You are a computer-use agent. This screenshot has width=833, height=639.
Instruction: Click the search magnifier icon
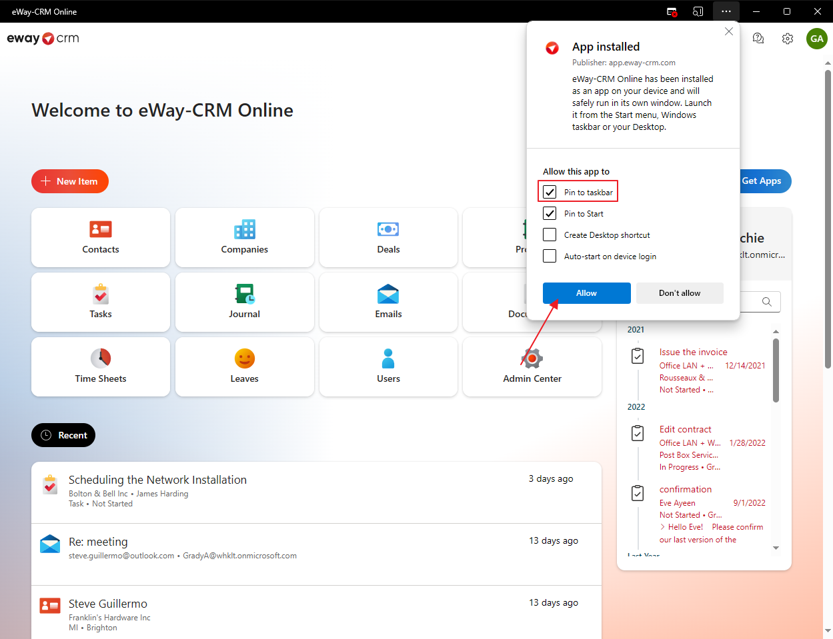[x=767, y=302]
